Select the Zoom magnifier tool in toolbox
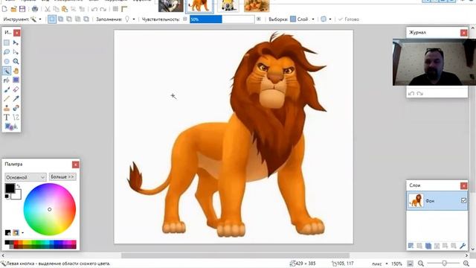Screen dimensions: 476x268 (16, 61)
